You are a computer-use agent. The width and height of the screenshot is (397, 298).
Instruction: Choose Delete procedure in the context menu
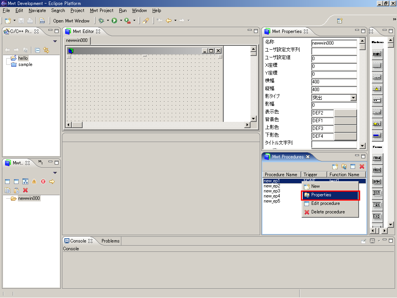click(x=330, y=212)
